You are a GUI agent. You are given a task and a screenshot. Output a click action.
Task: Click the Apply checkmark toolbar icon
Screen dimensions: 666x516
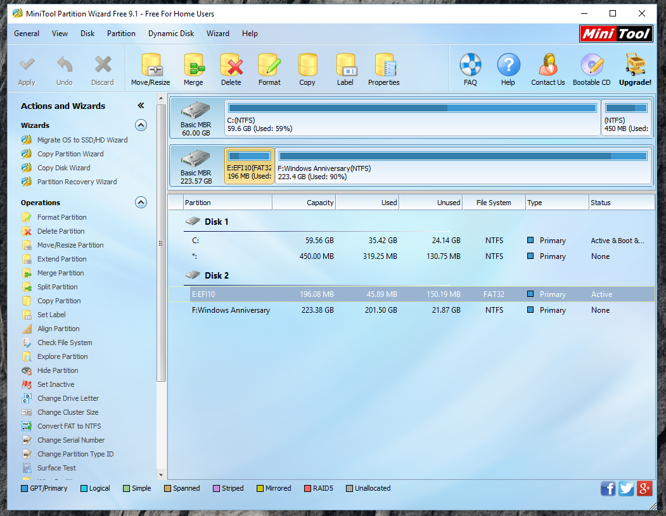pyautogui.click(x=27, y=65)
